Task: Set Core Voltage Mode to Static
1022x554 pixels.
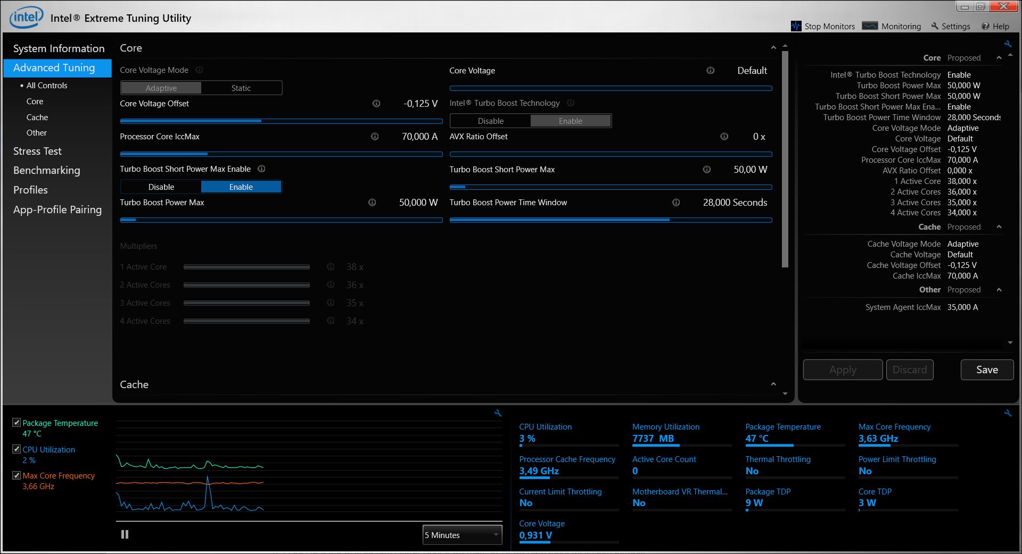Action: (x=241, y=88)
